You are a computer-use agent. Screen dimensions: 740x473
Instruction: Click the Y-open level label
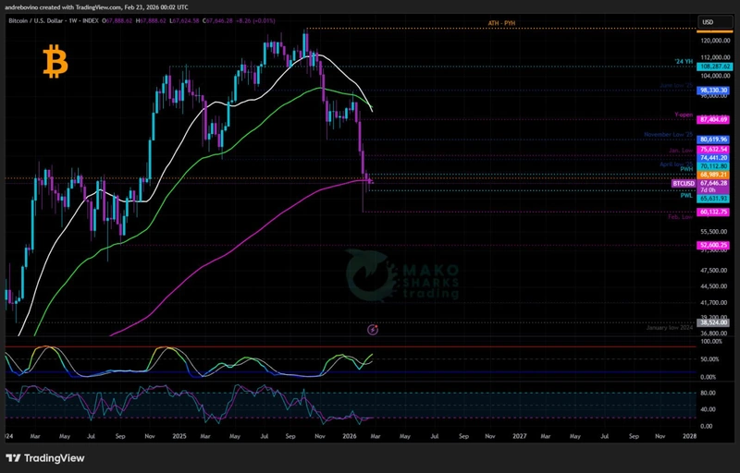tap(684, 115)
